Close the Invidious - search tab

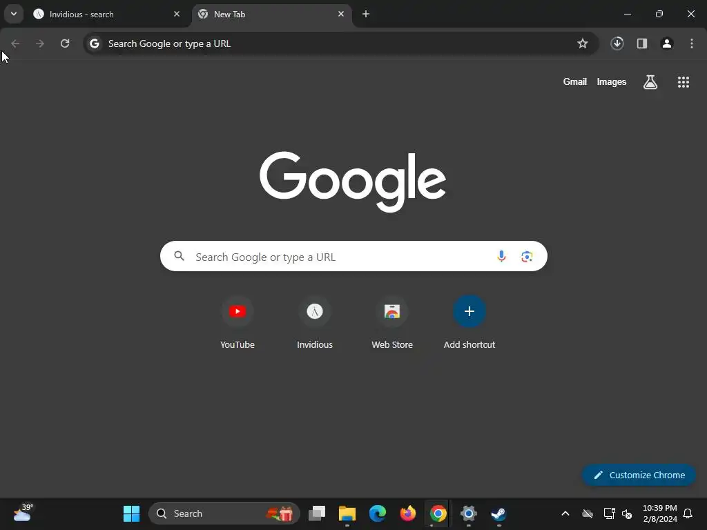click(177, 14)
